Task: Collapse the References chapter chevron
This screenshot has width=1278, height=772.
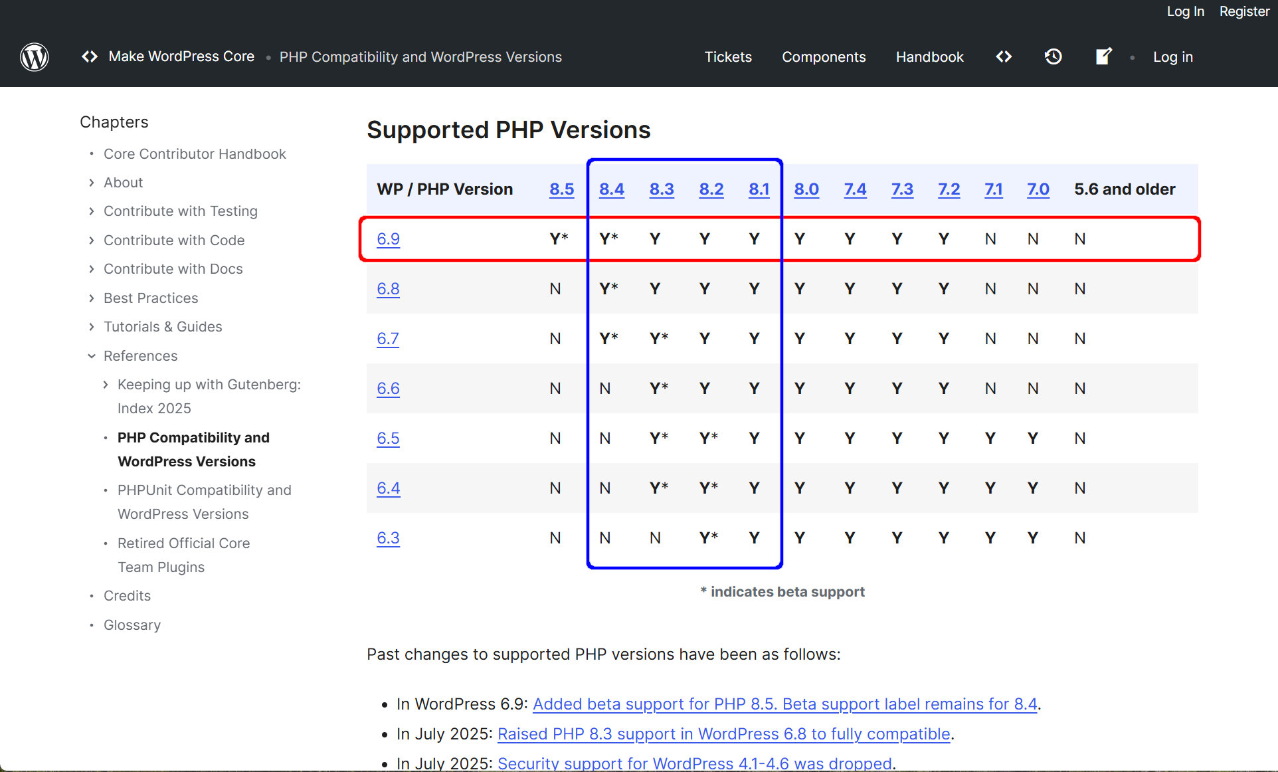Action: [92, 356]
